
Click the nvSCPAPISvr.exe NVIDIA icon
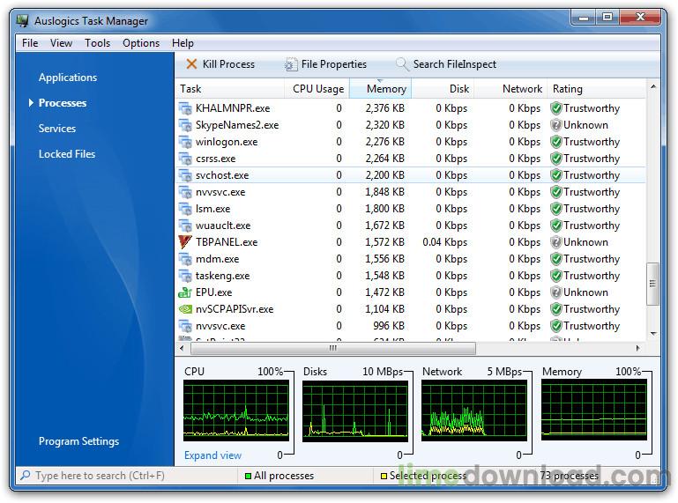pos(185,309)
